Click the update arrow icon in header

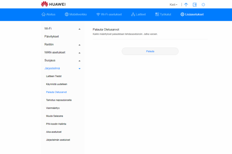pyautogui.click(x=186, y=4)
